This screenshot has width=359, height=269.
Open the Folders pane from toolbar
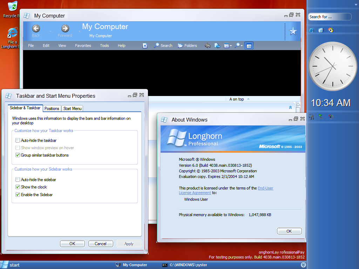[187, 46]
